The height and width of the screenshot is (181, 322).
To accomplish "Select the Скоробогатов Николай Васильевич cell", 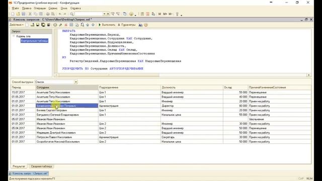I will [x=67, y=142].
